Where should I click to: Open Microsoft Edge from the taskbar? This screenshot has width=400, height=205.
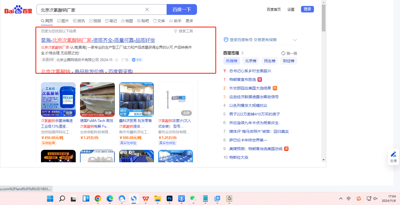[x=110, y=199]
